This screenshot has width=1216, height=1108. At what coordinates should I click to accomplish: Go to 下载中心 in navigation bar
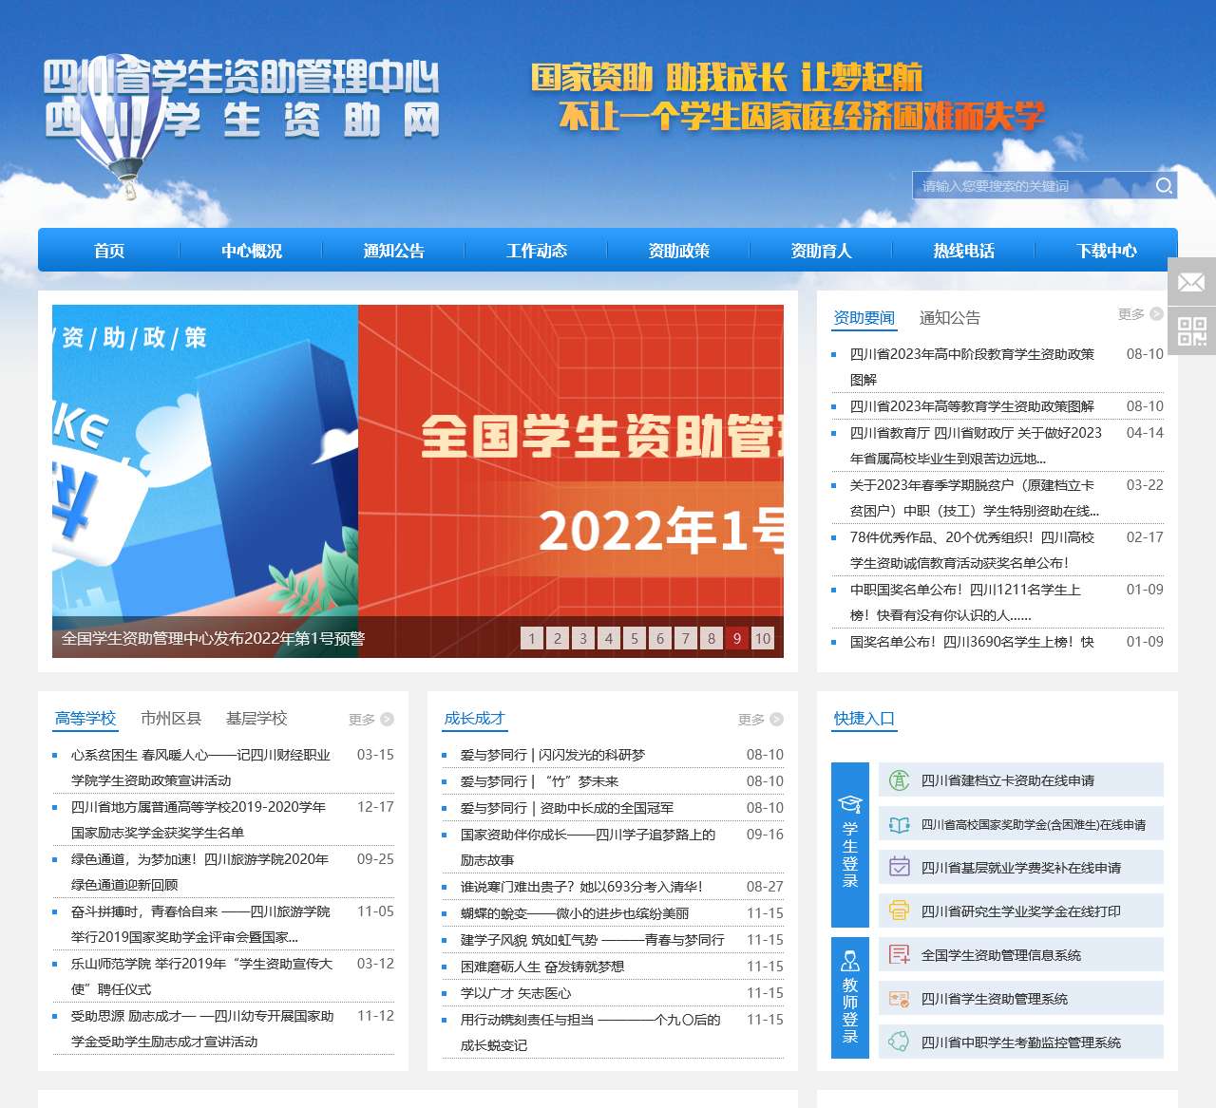(x=1107, y=251)
